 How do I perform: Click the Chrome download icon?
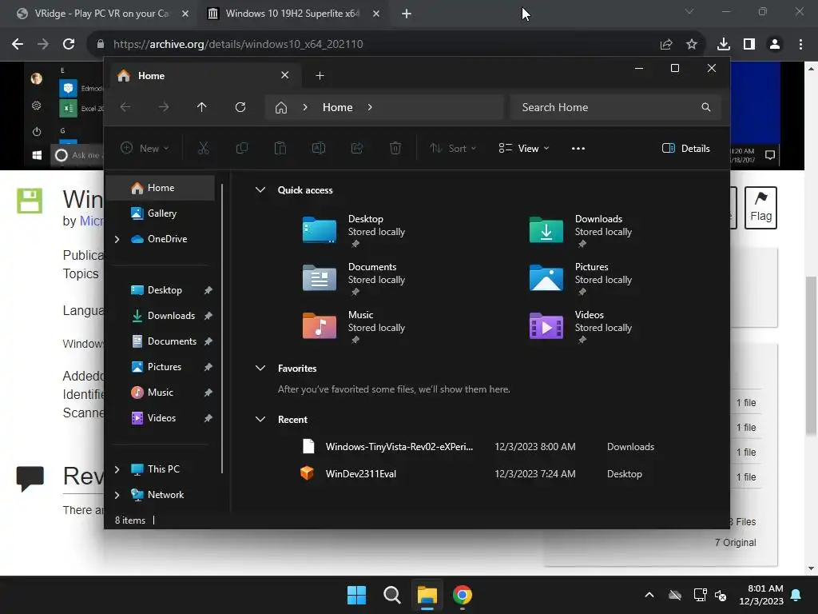[x=724, y=45]
